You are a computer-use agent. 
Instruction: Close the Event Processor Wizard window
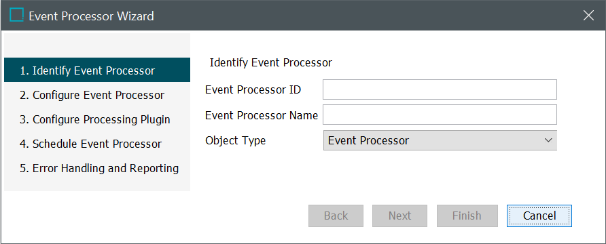click(588, 16)
